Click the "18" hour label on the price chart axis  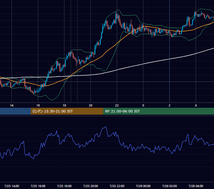[64, 106]
